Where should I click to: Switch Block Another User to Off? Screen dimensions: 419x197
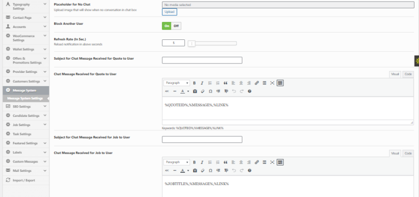(176, 26)
